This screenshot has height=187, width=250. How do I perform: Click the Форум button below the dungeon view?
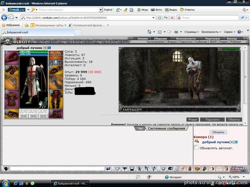(x=192, y=119)
